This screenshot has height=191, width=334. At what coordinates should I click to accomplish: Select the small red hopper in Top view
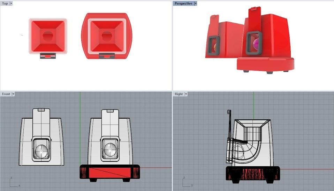pyautogui.click(x=48, y=36)
